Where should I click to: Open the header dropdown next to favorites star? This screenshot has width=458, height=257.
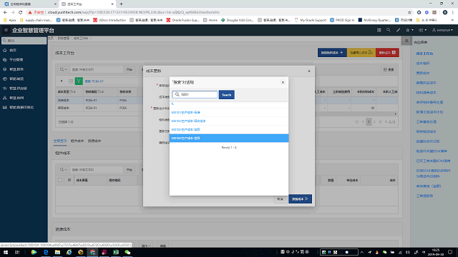(x=423, y=30)
